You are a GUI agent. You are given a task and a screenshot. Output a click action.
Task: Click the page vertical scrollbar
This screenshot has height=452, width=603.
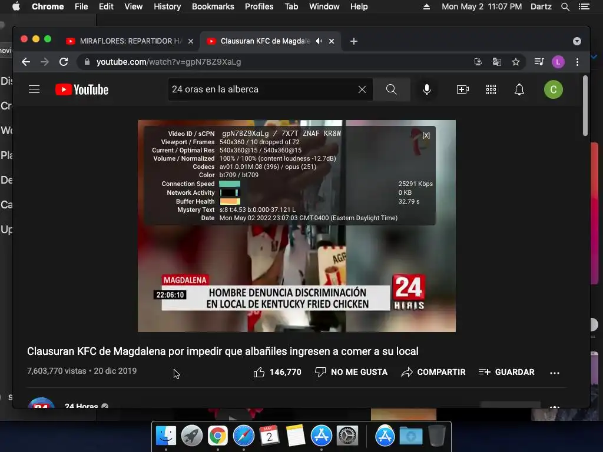pyautogui.click(x=585, y=106)
